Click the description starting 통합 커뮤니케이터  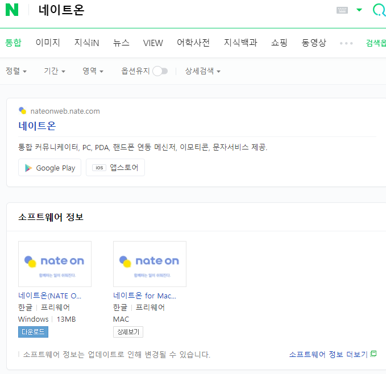143,147
